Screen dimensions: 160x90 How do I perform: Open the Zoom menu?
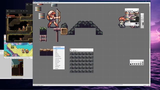[x=44, y=3]
